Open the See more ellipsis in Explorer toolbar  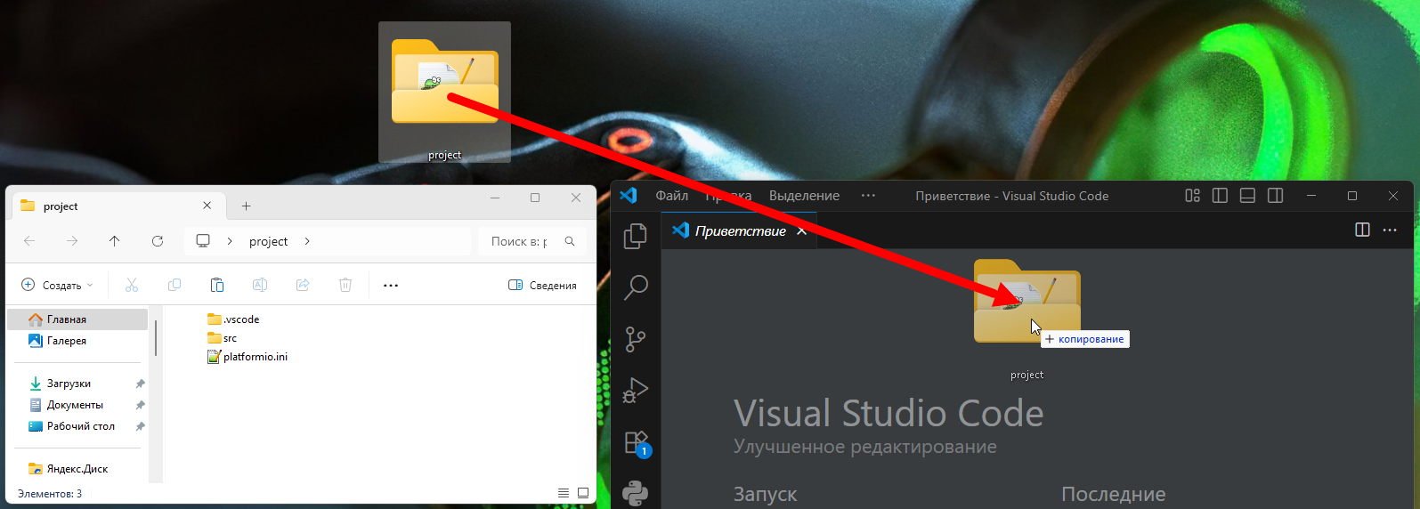390,285
